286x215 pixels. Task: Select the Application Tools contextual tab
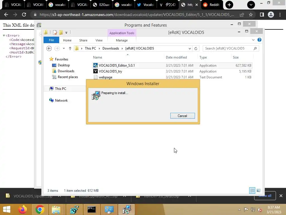click(122, 33)
